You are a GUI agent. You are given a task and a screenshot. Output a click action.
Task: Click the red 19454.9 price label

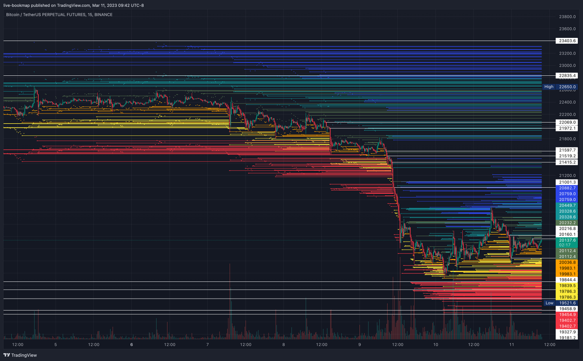click(567, 314)
